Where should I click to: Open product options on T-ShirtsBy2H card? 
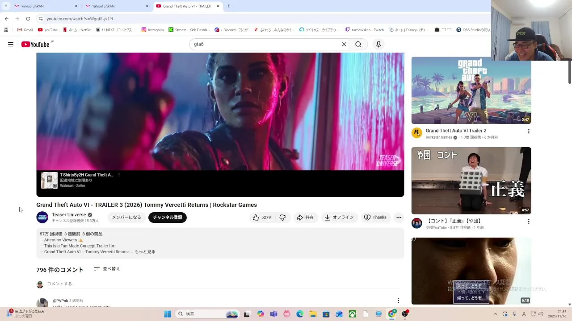119,175
